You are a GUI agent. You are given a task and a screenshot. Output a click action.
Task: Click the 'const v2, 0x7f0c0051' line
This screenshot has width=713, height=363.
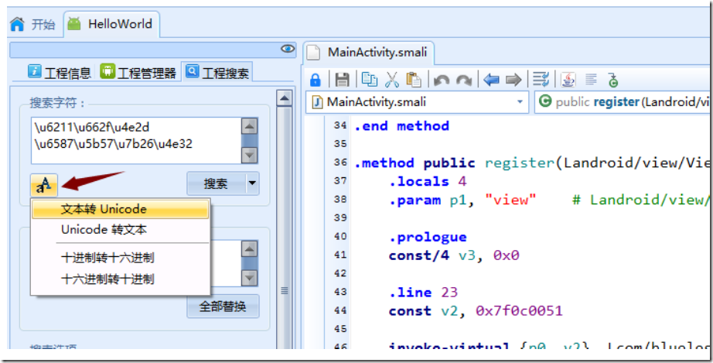coord(476,310)
